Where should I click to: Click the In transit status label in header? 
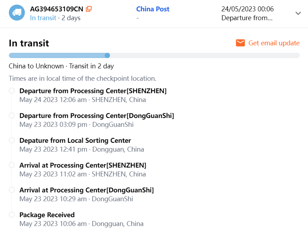click(x=43, y=18)
